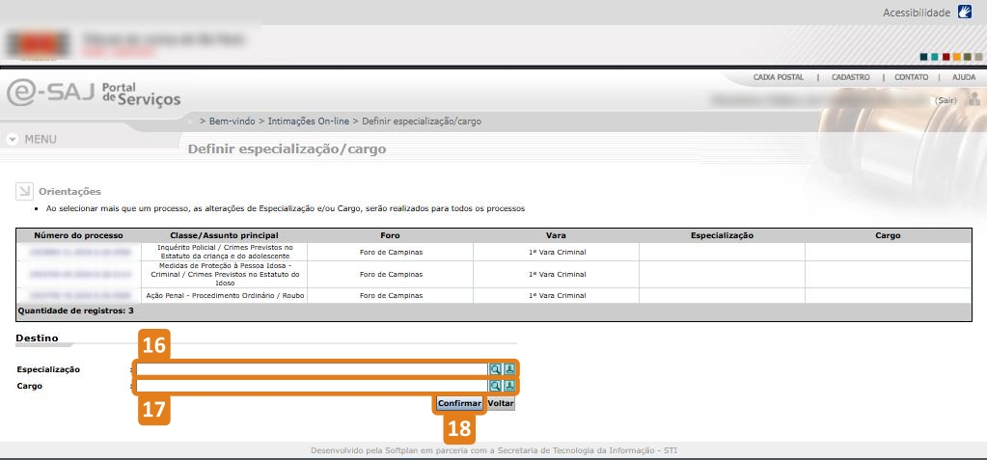The width and height of the screenshot is (987, 460).
Task: Click the Acessibilidade hand icon
Action: pos(965,13)
